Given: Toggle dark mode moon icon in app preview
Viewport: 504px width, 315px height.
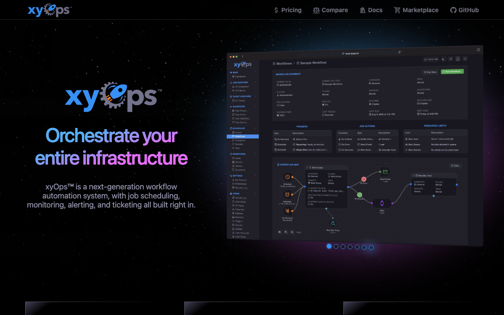Looking at the screenshot, I should pos(443,59).
